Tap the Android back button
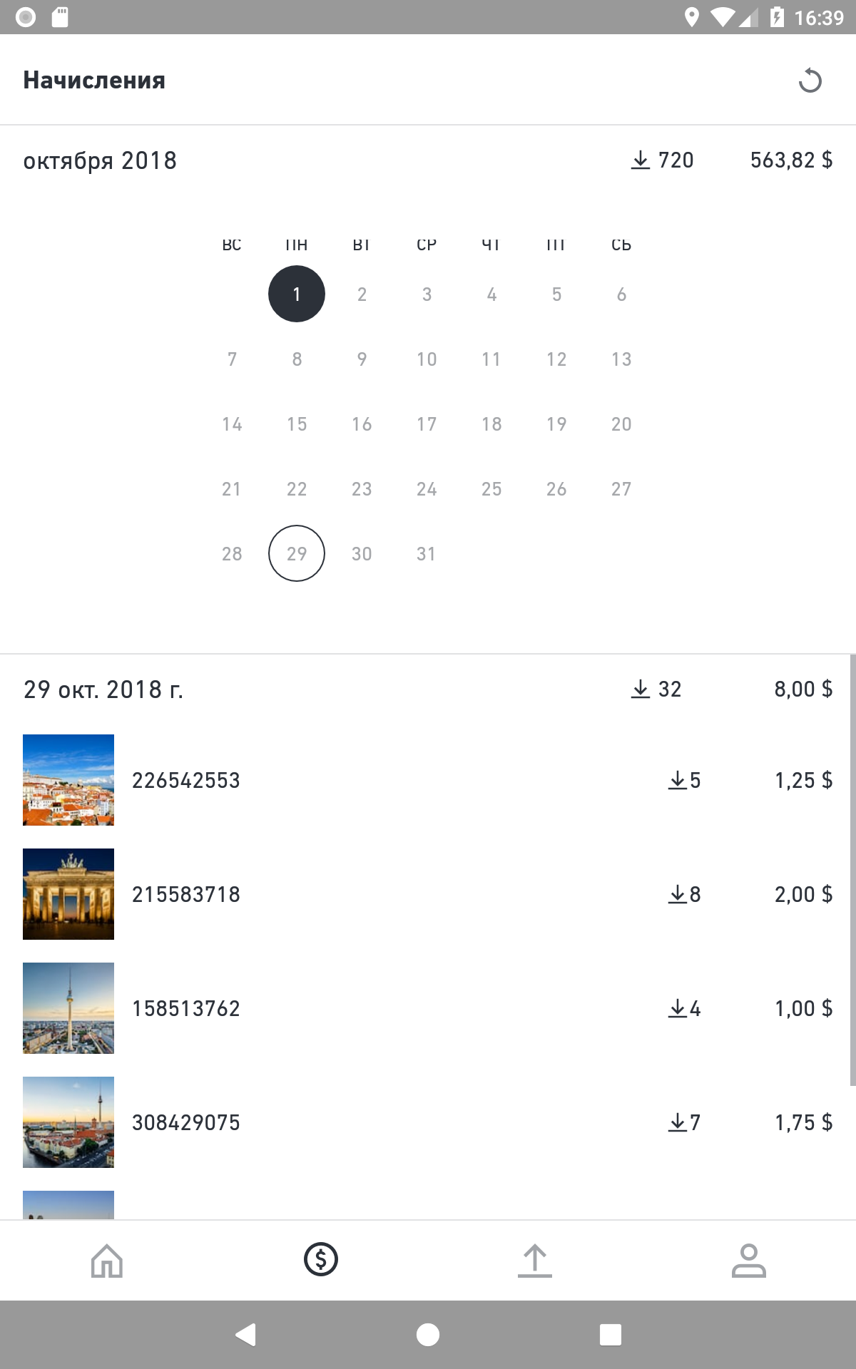856x1369 pixels. [x=245, y=1334]
